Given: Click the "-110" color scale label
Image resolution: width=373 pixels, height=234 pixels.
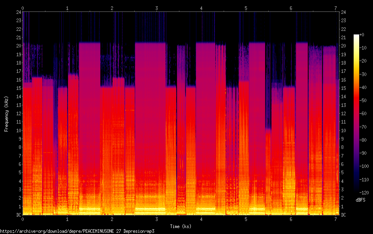Looking at the screenshot, I should (364, 180).
